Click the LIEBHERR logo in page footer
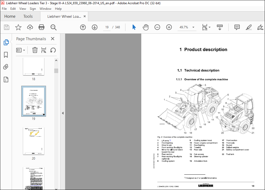Viewport: 265px width, 190px height. point(206,186)
